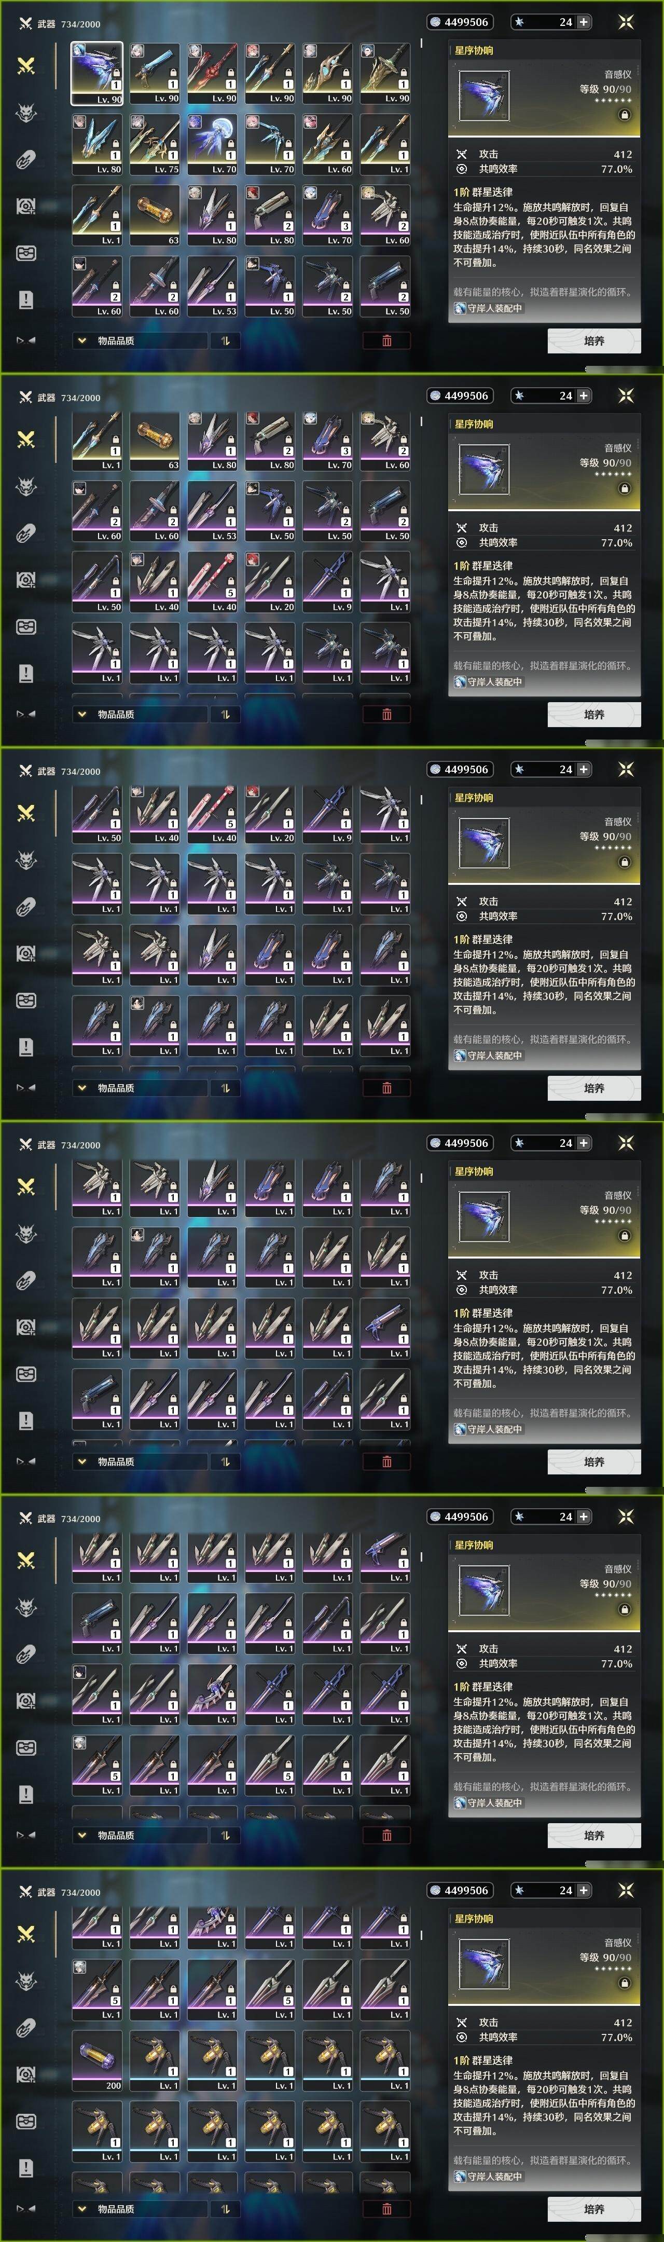This screenshot has width=664, height=2242.
Task: Click the red trash bin icon in topmost panel
Action: pos(386,340)
